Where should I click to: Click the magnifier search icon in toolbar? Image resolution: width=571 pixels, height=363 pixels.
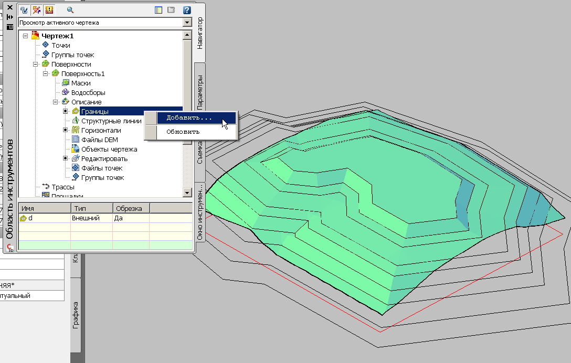tap(70, 10)
